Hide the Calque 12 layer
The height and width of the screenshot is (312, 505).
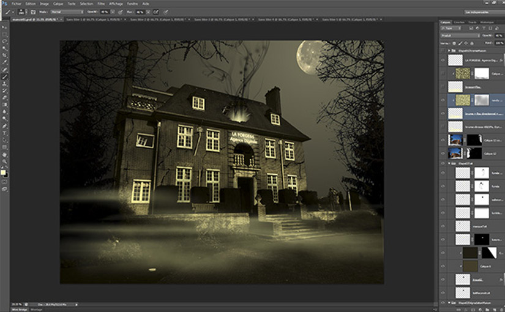point(443,154)
